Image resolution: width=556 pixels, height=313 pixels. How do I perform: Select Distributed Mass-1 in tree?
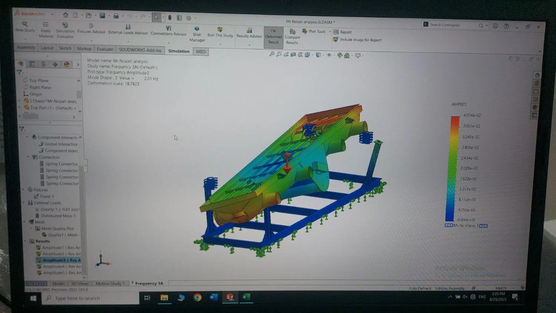[x=56, y=215]
